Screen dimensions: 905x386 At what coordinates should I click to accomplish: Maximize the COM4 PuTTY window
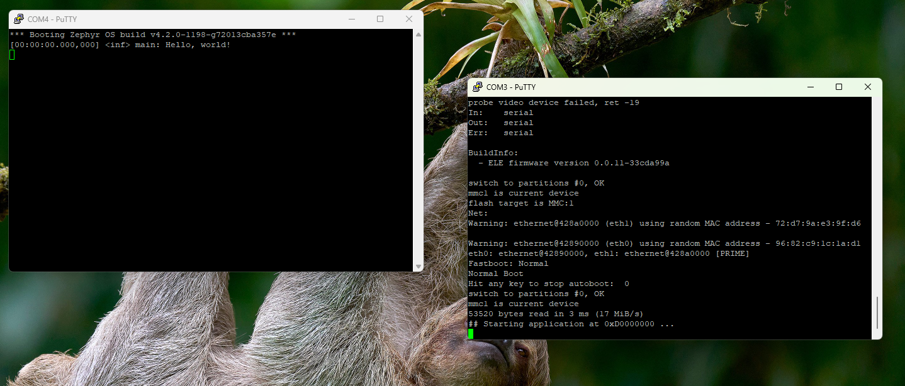tap(380, 19)
